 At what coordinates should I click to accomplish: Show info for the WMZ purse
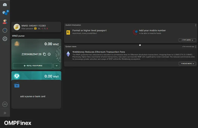pyautogui.click(x=49, y=54)
